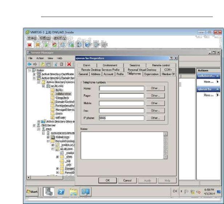Open Server Manager Action menu
The width and height of the screenshot is (224, 204).
point(40,58)
